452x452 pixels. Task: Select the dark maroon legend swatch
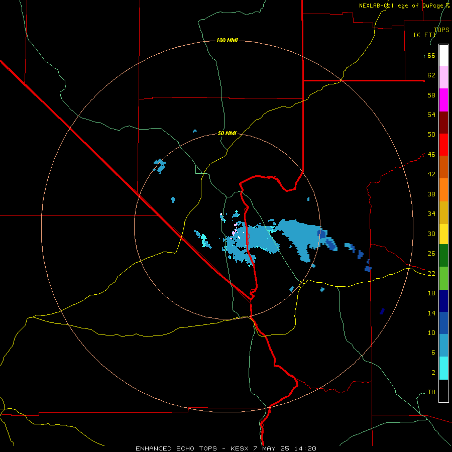point(443,123)
